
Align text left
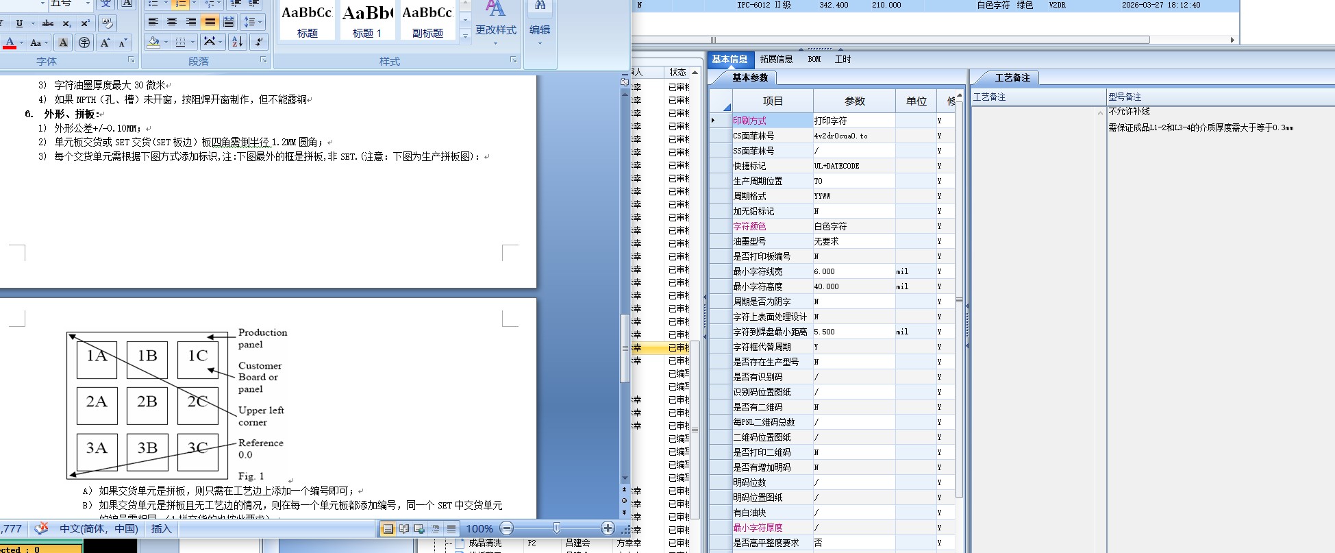click(x=153, y=23)
